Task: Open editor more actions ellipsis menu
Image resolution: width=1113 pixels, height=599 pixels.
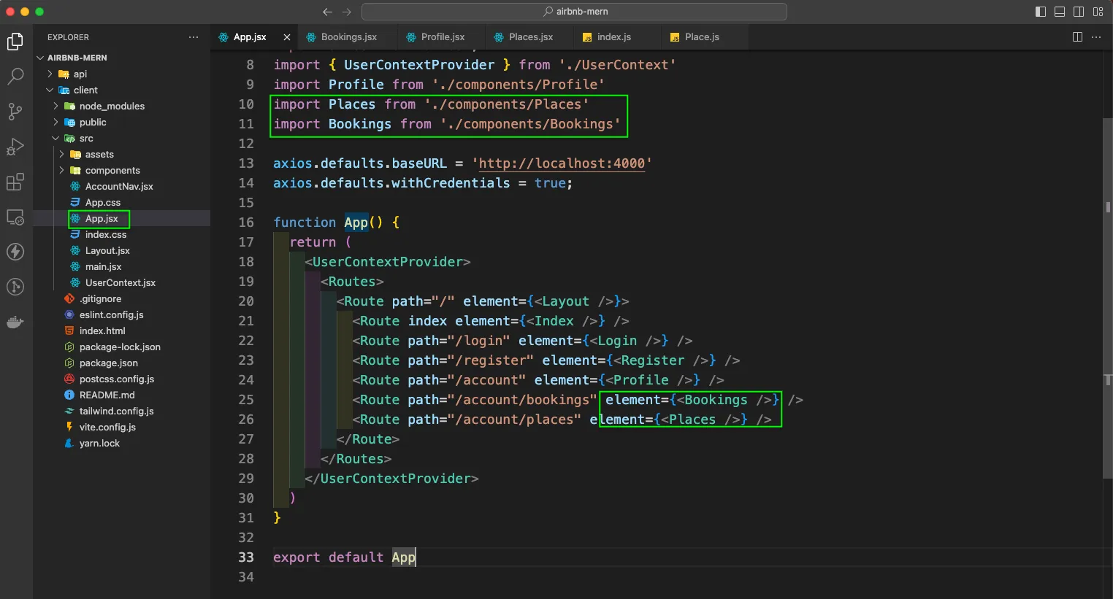Action: coord(1096,37)
